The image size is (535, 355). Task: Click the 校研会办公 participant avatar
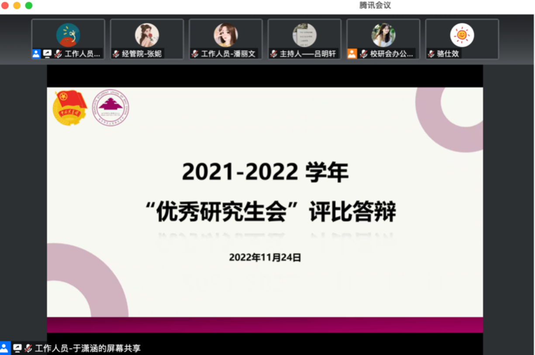pyautogui.click(x=383, y=35)
